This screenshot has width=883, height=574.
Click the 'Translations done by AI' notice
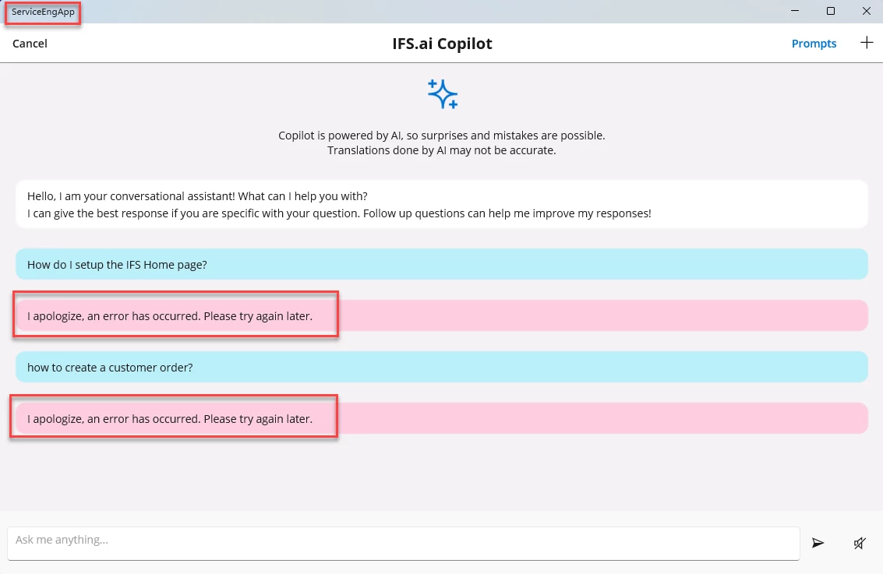441,150
